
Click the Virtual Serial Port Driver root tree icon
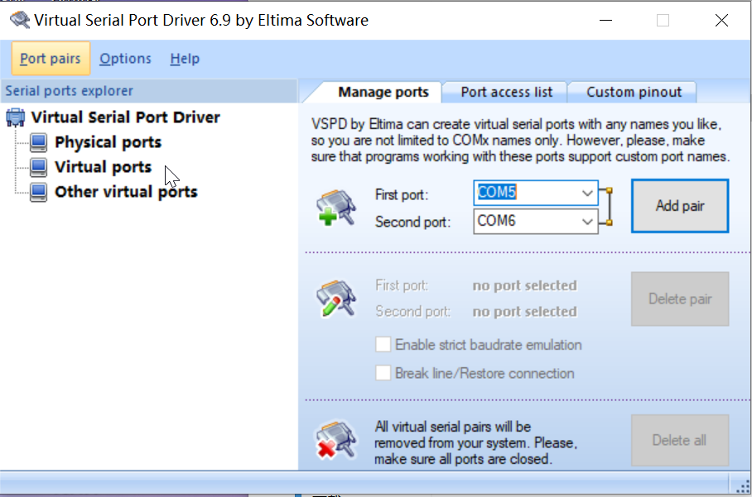16,117
